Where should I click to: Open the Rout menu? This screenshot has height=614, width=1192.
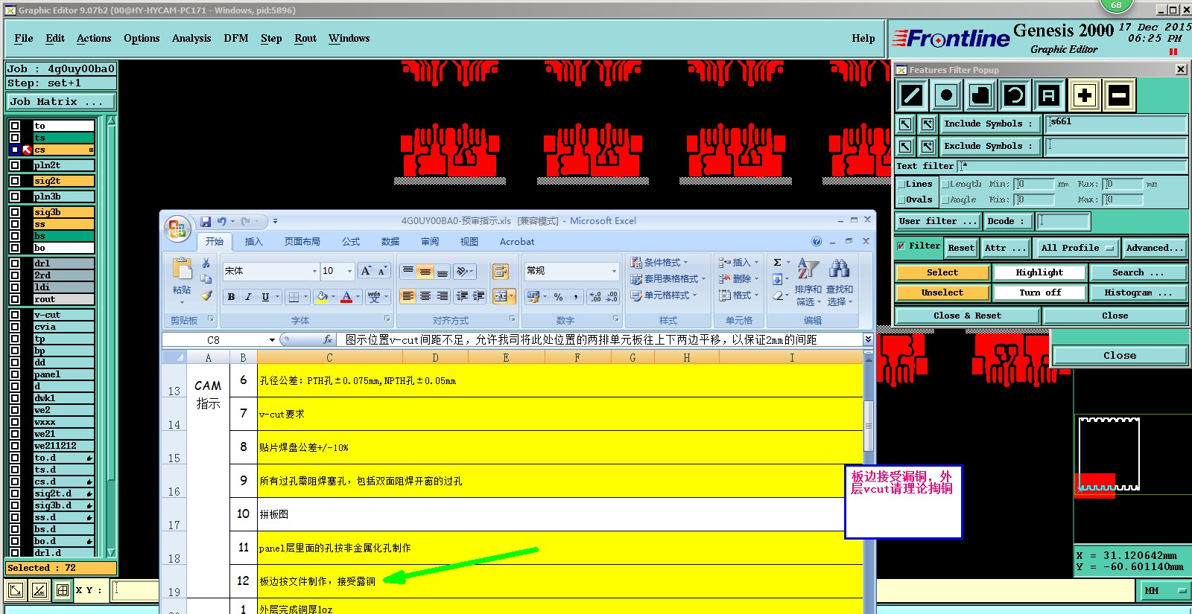[x=305, y=38]
